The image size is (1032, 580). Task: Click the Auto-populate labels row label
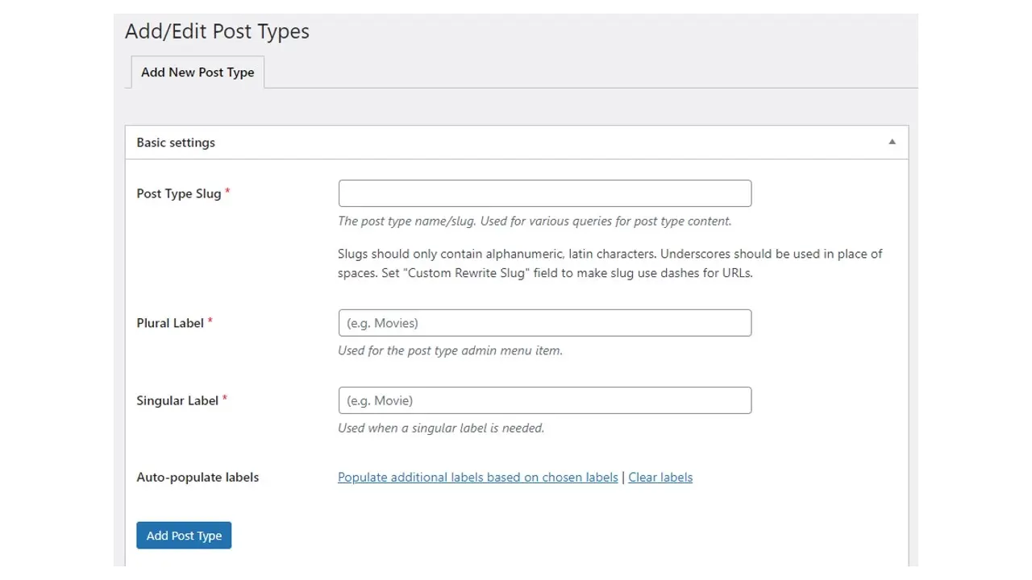(198, 478)
